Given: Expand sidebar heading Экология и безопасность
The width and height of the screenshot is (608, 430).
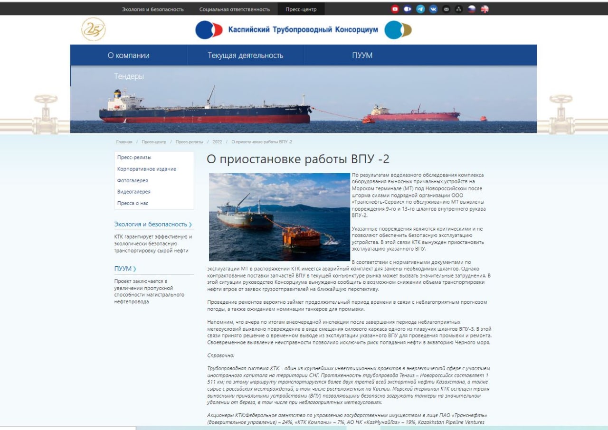Looking at the screenshot, I should [x=153, y=224].
